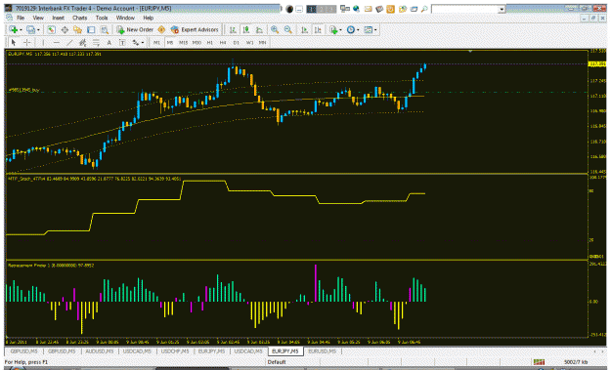The image size is (611, 370).
Task: Switch chart to candlesticks
Action: [246, 29]
